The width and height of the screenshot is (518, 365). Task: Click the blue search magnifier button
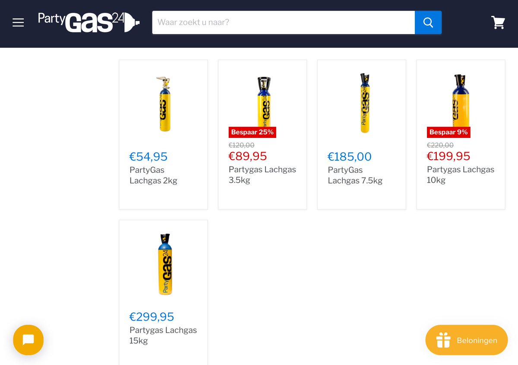(428, 22)
